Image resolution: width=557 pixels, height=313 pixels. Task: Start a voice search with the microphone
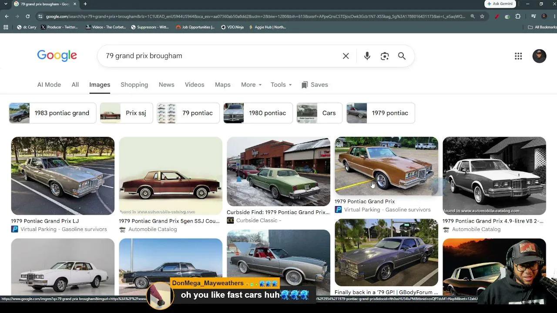point(367,56)
